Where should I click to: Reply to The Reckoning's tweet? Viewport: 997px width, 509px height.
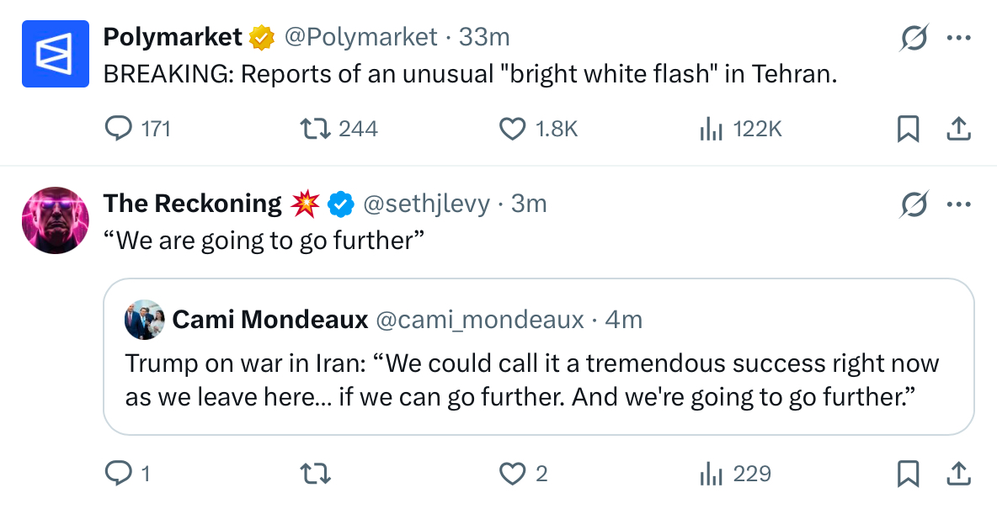[x=119, y=475]
